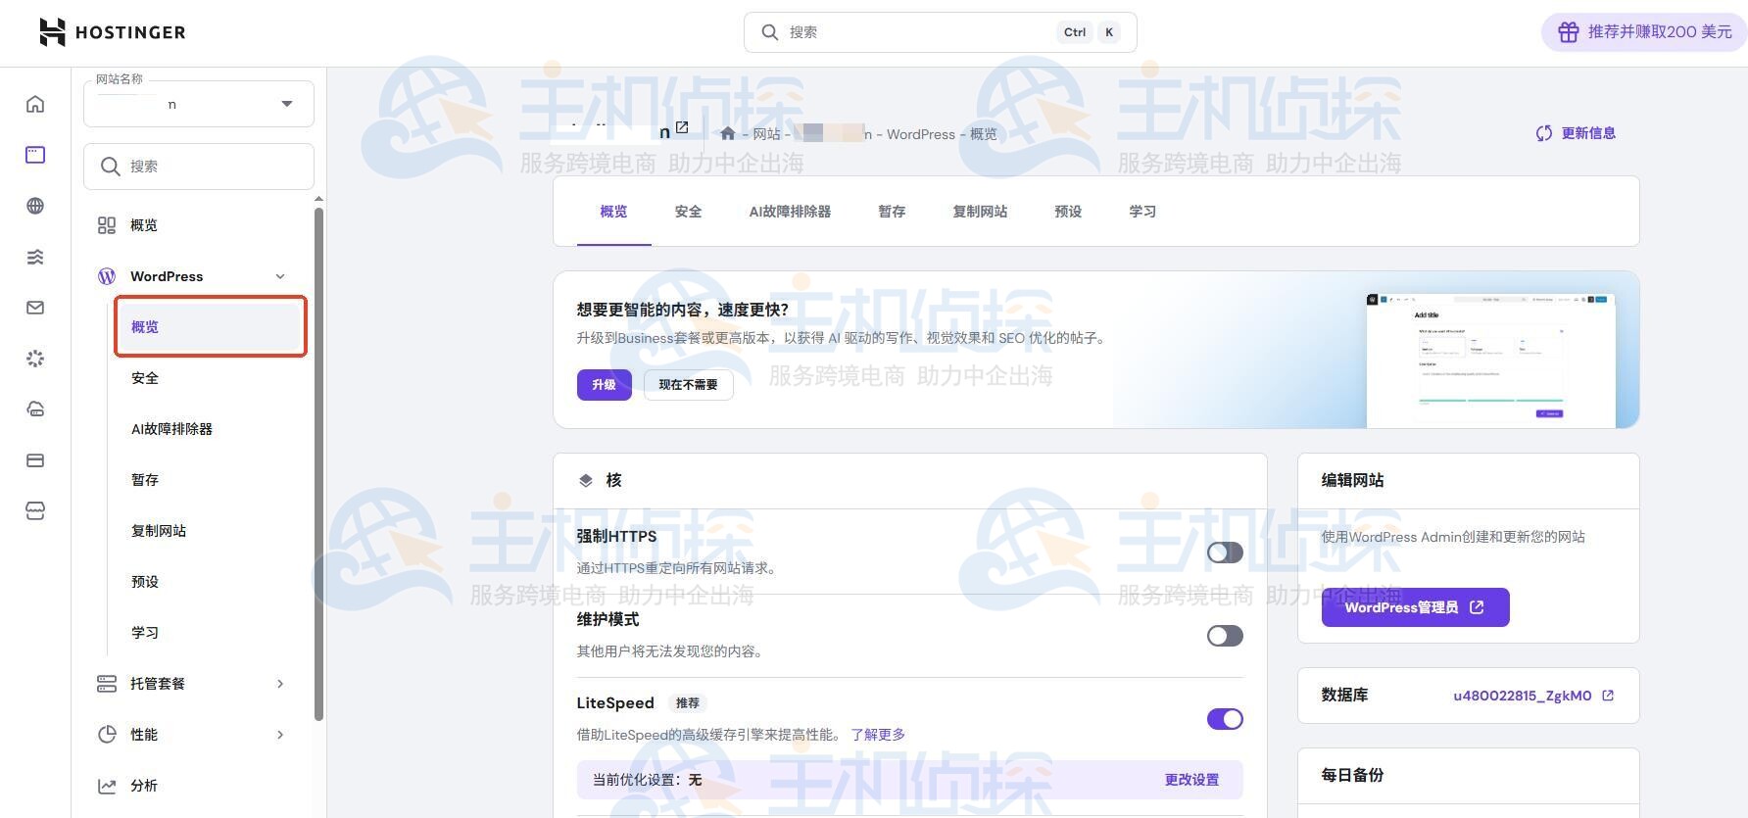Click the Hostinger logo
Image resolution: width=1748 pixels, height=818 pixels.
(112, 32)
